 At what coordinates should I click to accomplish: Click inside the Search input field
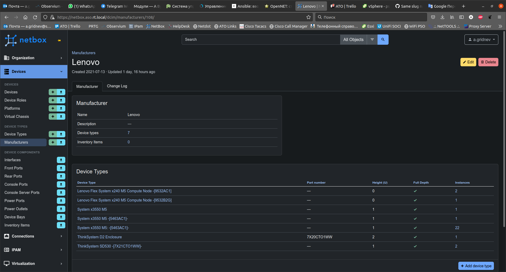(261, 39)
